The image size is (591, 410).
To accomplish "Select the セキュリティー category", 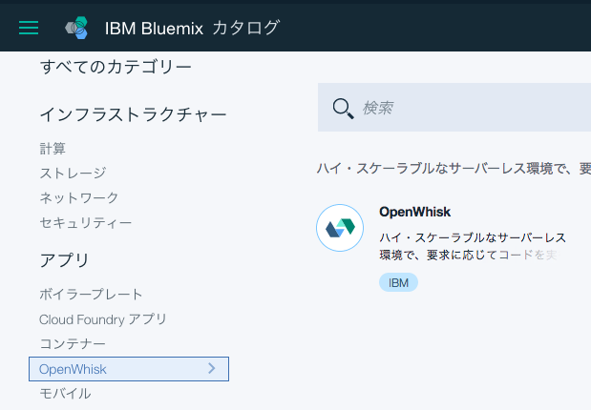I will pos(86,223).
